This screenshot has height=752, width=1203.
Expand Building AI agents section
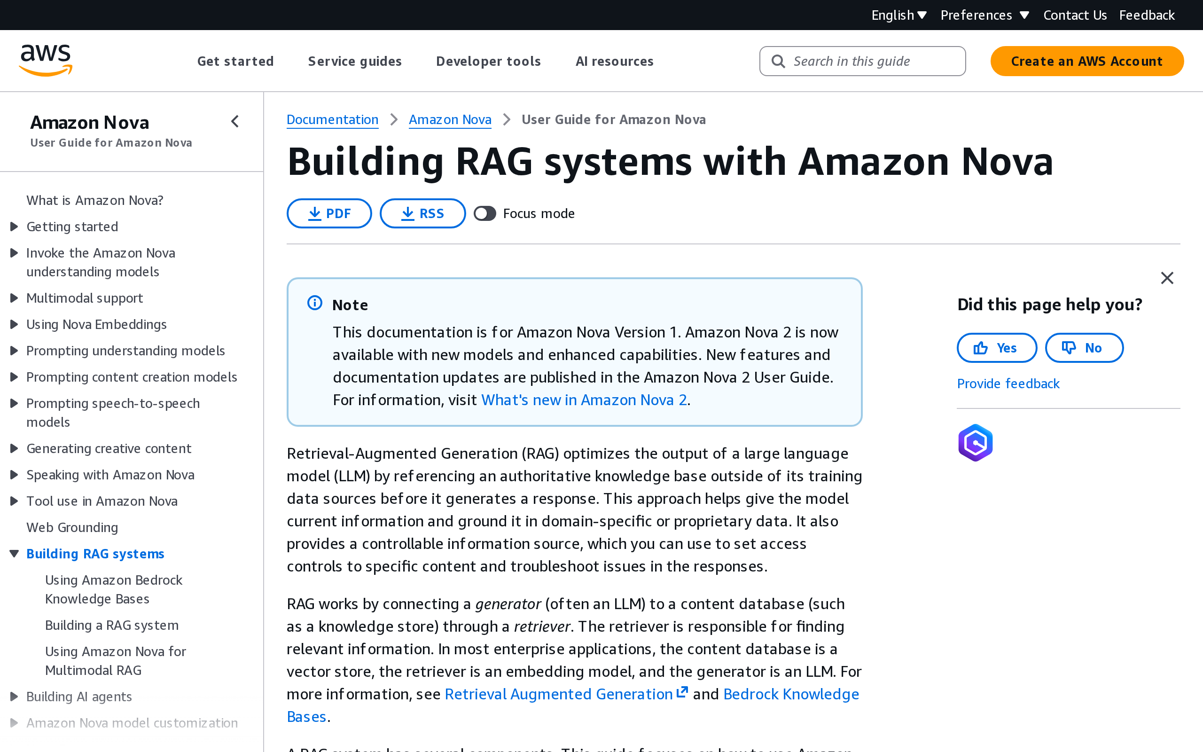[x=15, y=696]
